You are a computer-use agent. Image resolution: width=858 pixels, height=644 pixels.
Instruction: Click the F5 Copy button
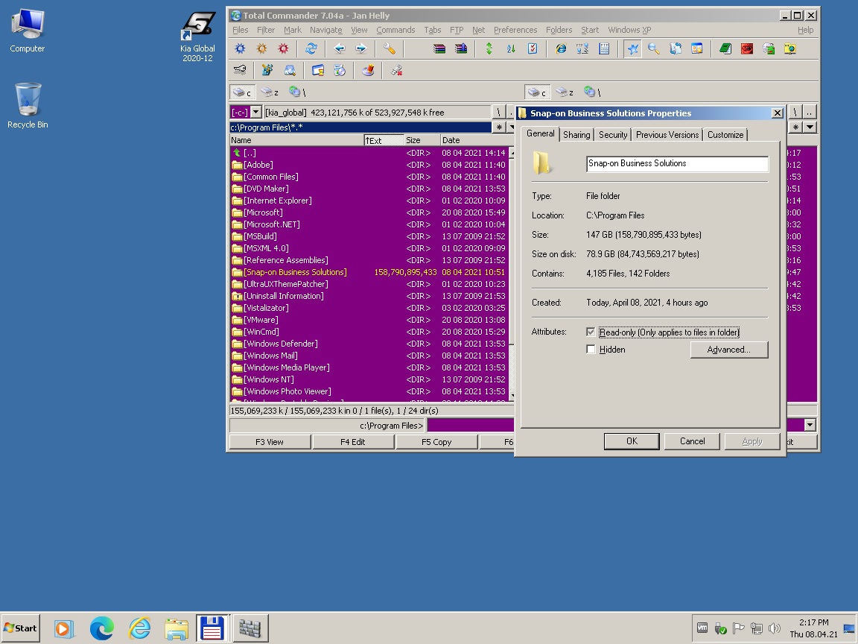click(x=436, y=442)
